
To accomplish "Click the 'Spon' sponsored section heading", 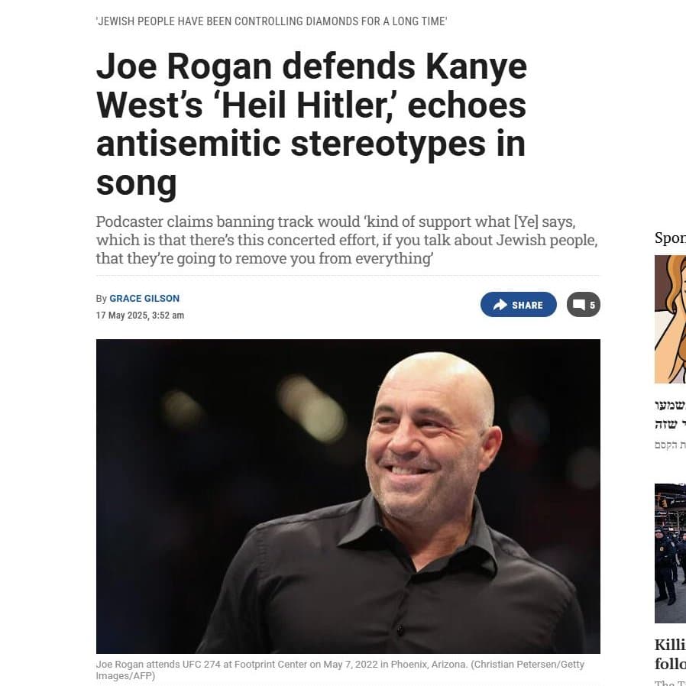I will pos(670,238).
